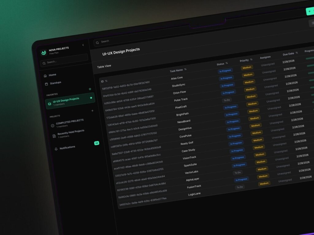This screenshot has width=314, height=235.
Task: Click the task name SparkSuite
Action: (x=190, y=165)
